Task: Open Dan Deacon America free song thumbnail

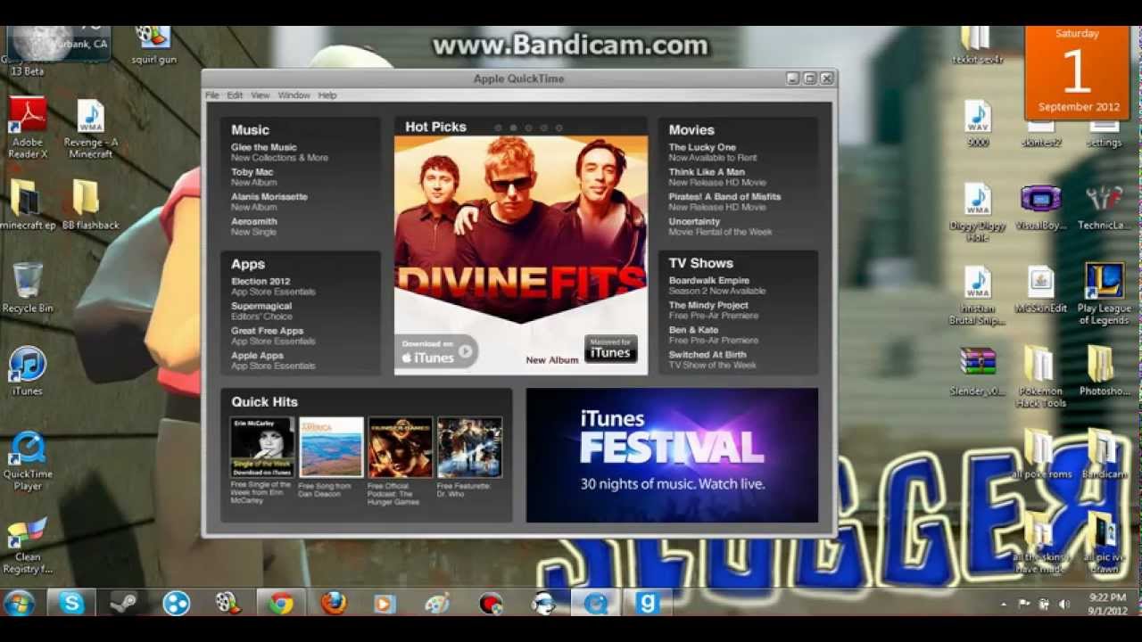Action: 331,448
